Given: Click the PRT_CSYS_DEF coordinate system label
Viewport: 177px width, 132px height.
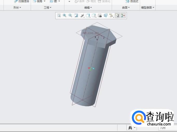Looking at the screenshot, I should click(91, 33).
